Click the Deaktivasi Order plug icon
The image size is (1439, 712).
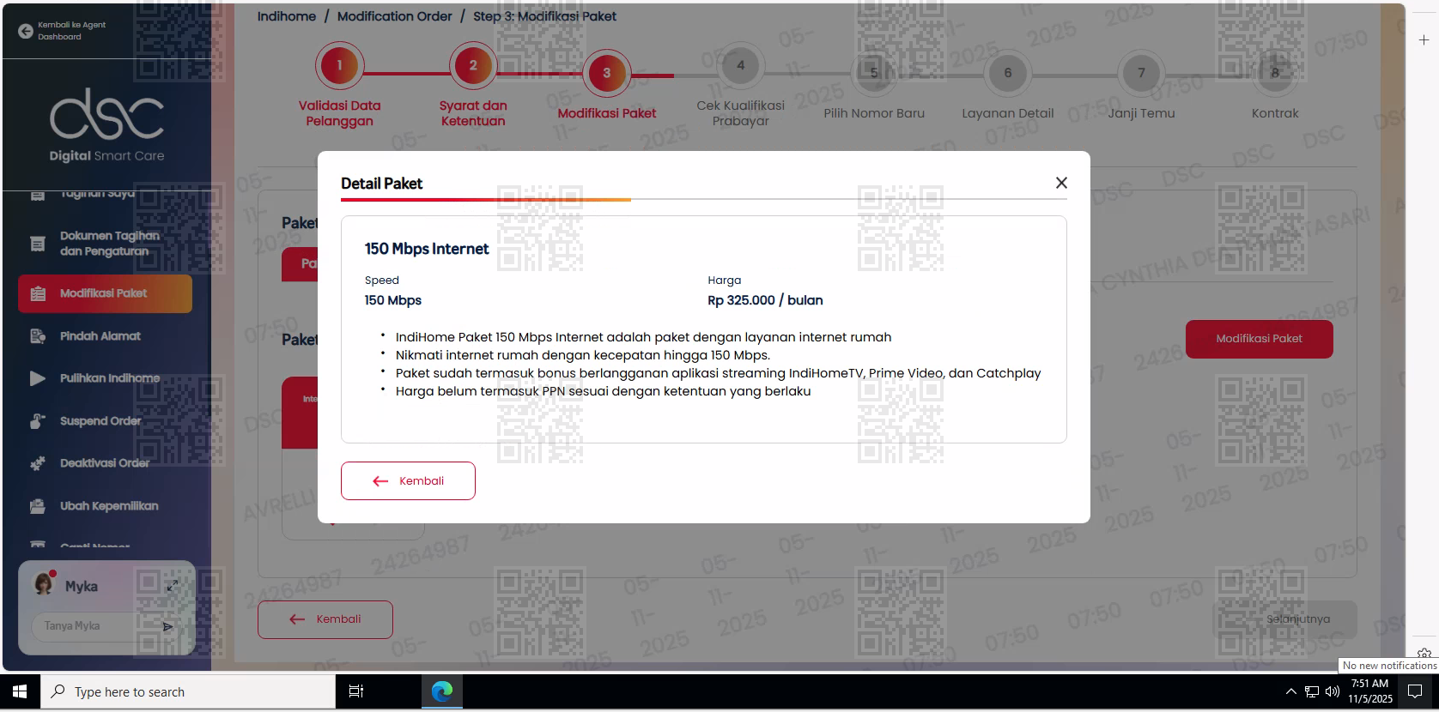(38, 463)
